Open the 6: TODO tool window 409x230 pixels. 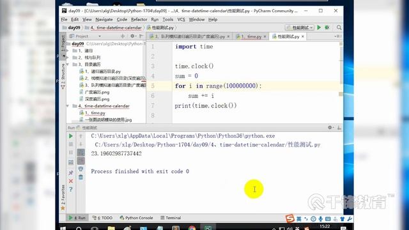click(102, 218)
